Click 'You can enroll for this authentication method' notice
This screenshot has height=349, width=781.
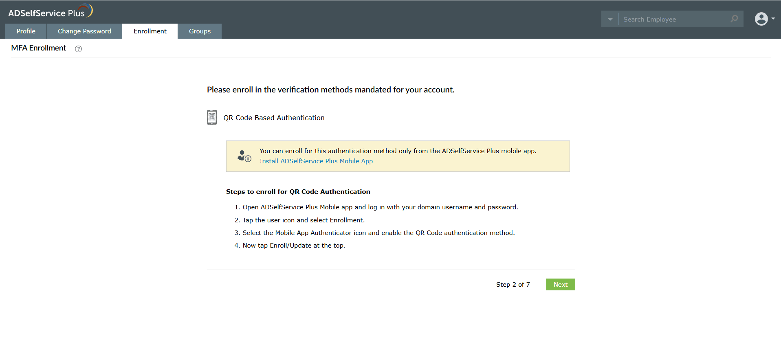pyautogui.click(x=398, y=151)
